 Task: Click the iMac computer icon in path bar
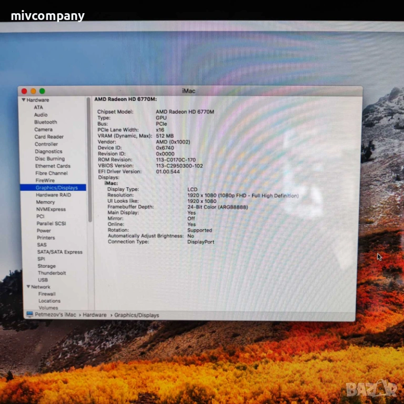(x=29, y=315)
